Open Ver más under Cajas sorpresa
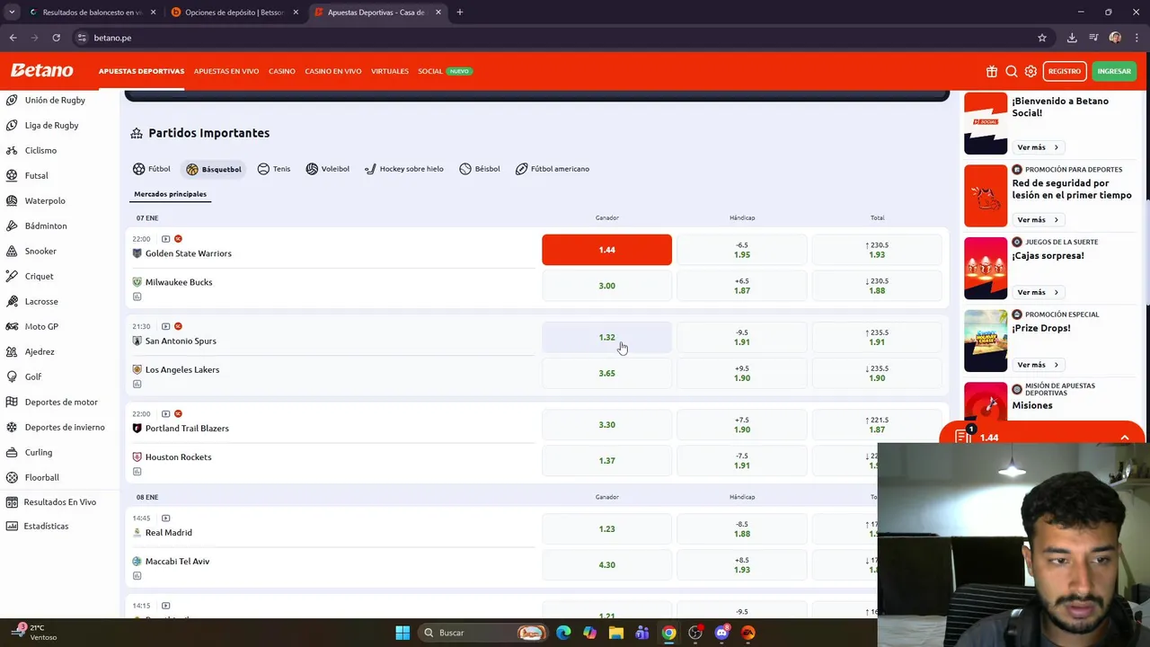 tap(1038, 292)
